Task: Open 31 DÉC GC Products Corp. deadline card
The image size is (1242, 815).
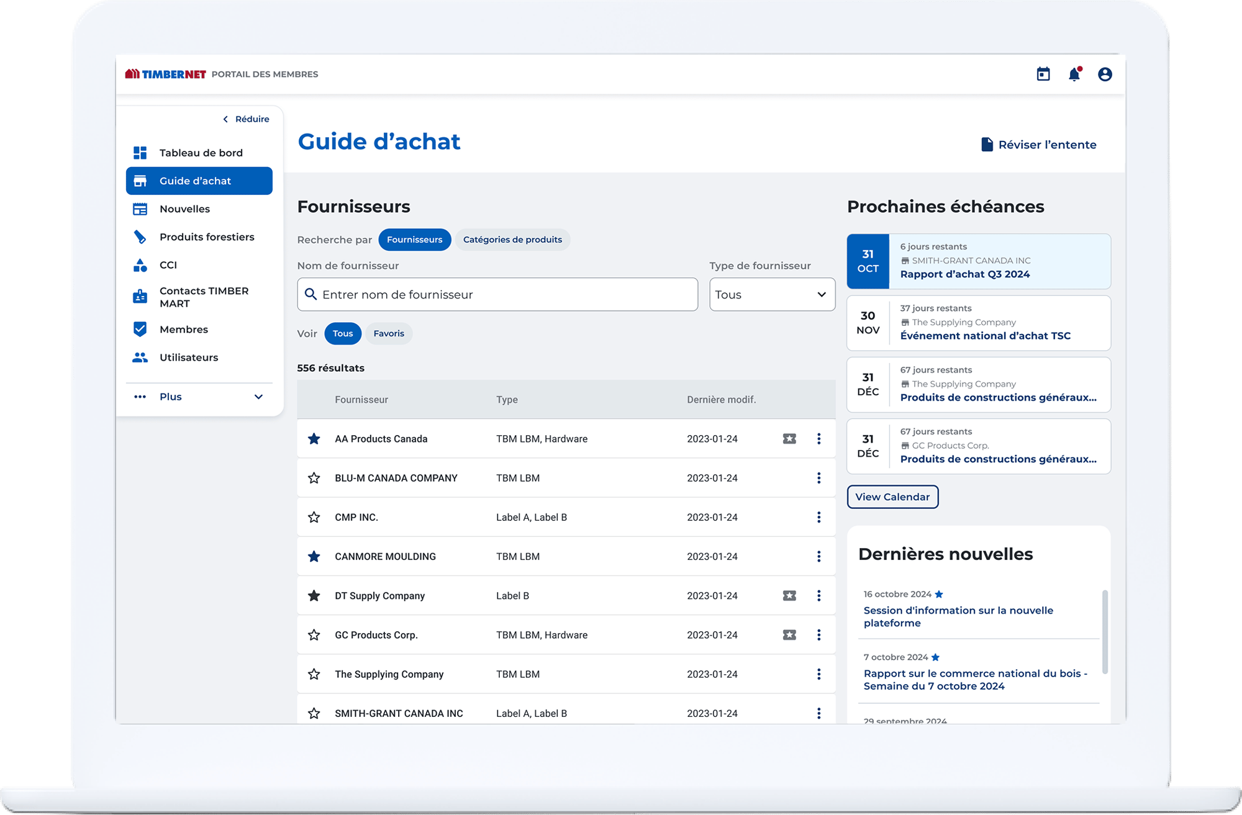Action: click(x=979, y=446)
